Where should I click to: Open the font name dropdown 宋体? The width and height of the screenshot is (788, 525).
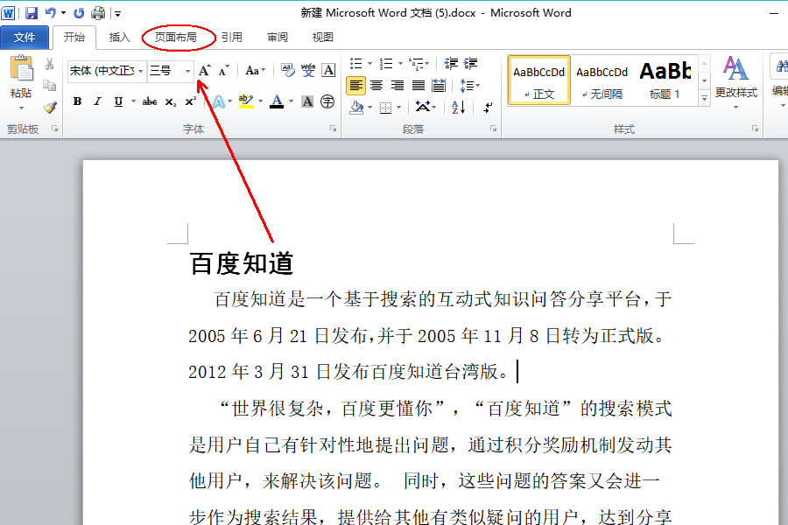[x=141, y=71]
